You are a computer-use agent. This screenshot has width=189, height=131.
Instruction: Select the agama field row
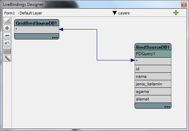coord(153,92)
